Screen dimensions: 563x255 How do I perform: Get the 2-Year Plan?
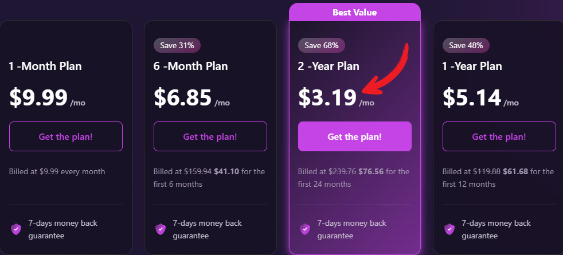pyautogui.click(x=355, y=136)
